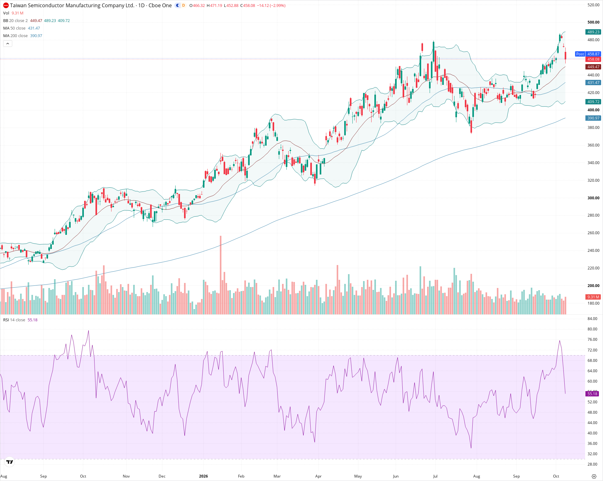603x481 pixels.
Task: Click the 9.31 M volume axis label
Action: 593,297
